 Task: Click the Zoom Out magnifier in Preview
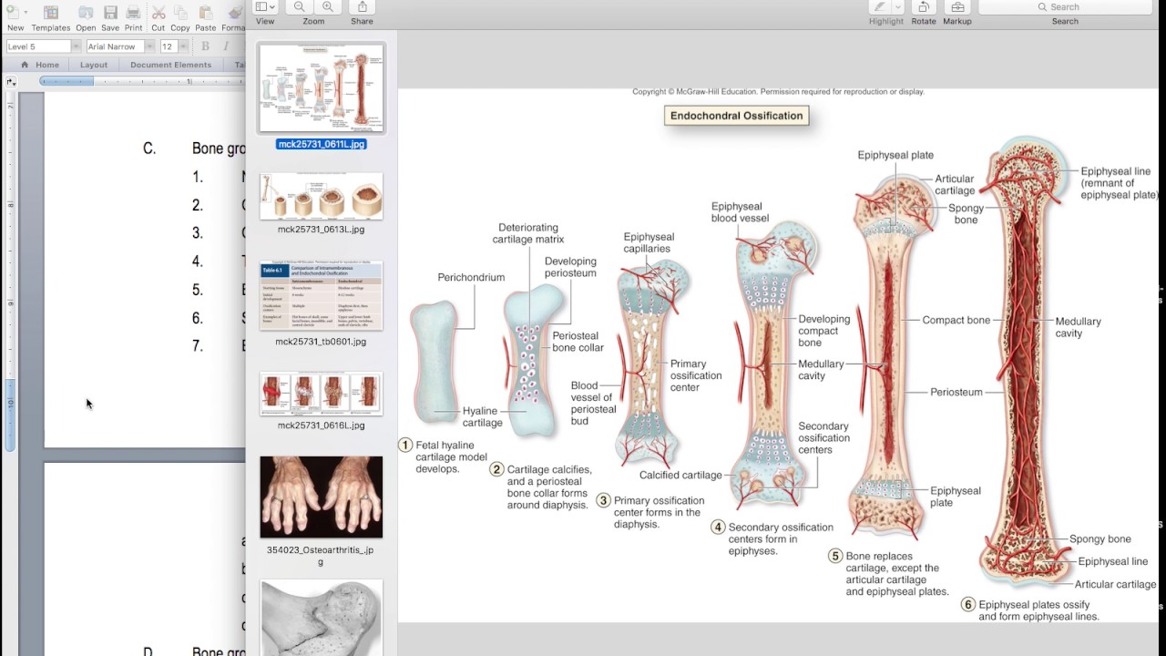coord(299,7)
